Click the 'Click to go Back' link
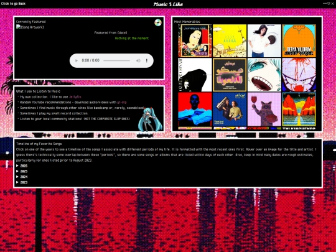This screenshot has width=336, height=252. pyautogui.click(x=13, y=4)
